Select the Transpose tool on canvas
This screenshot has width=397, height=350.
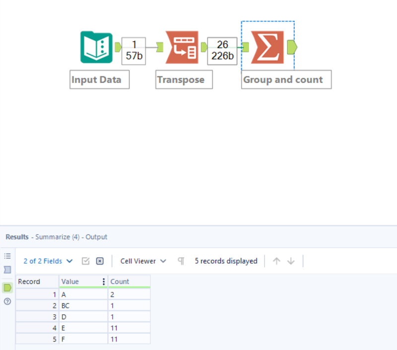click(x=184, y=47)
